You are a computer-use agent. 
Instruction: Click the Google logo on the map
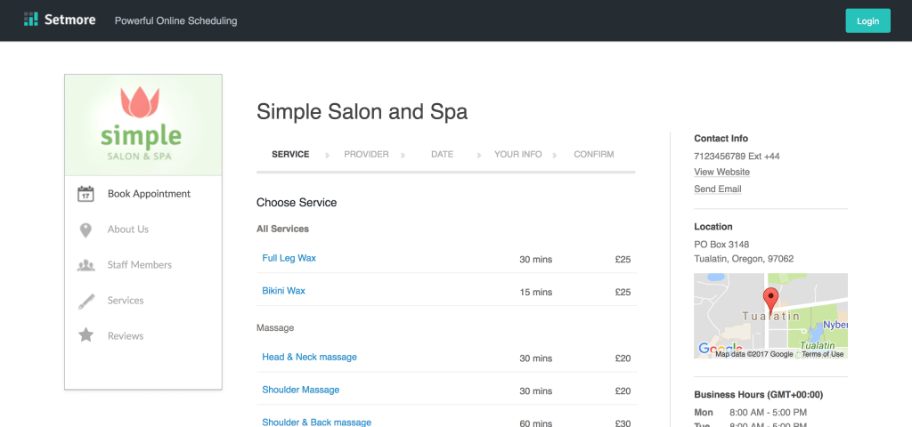(720, 349)
